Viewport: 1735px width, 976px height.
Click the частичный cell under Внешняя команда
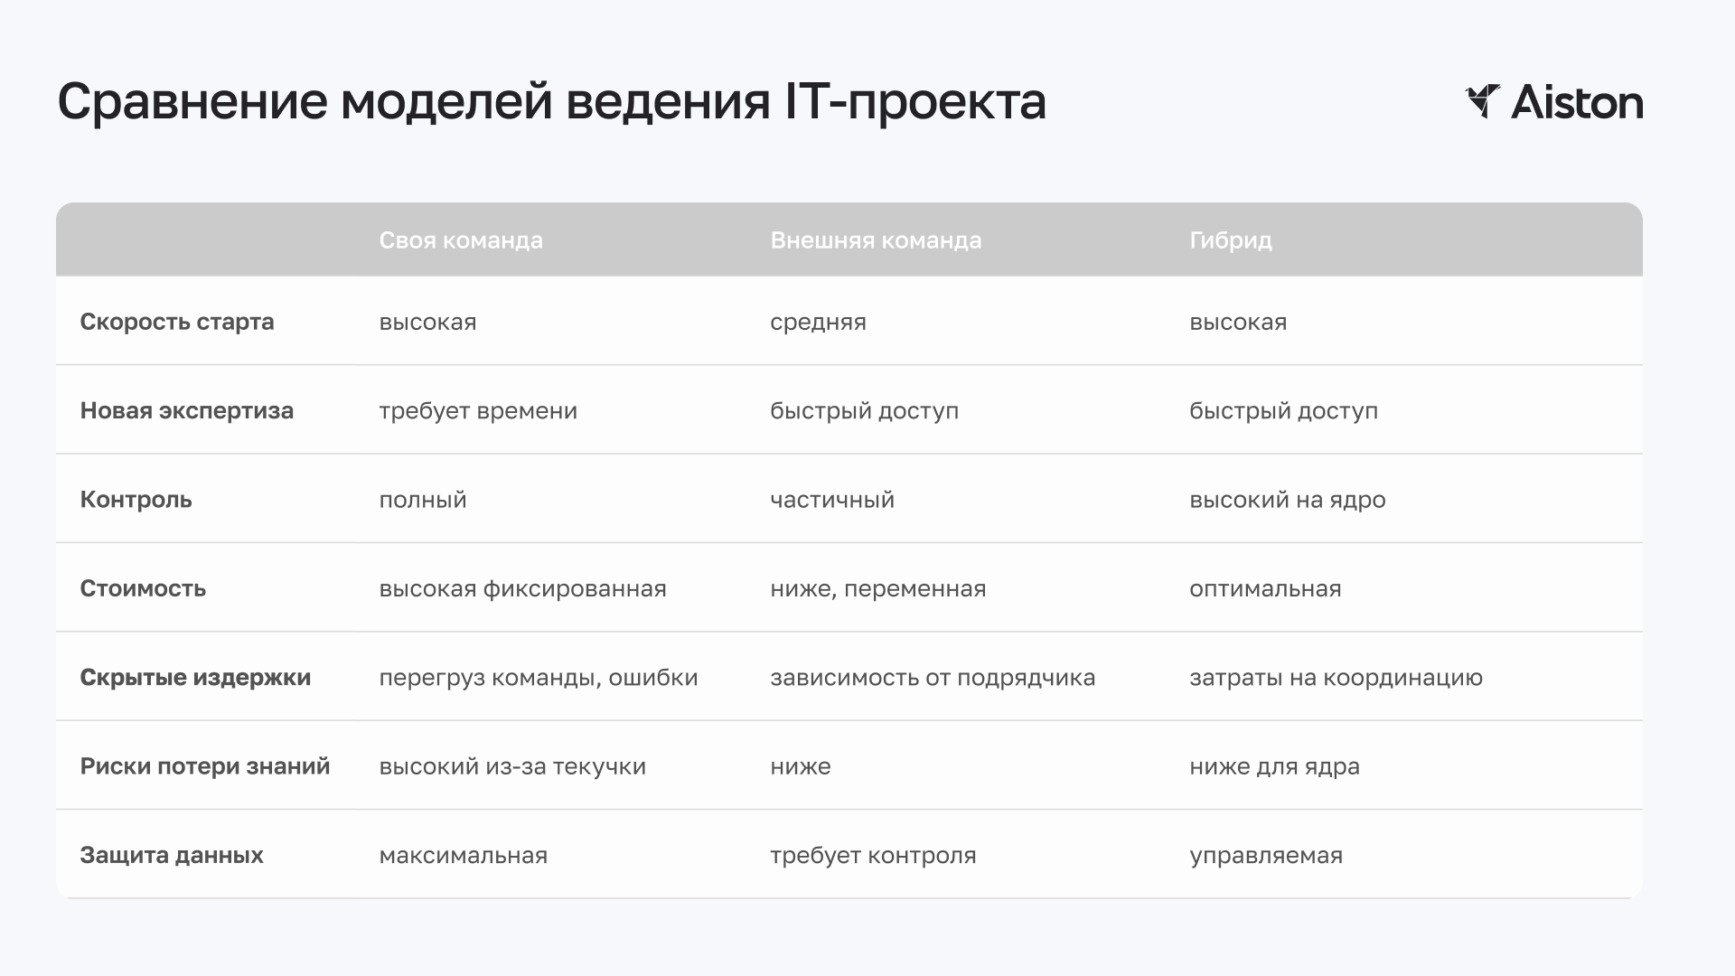click(832, 500)
